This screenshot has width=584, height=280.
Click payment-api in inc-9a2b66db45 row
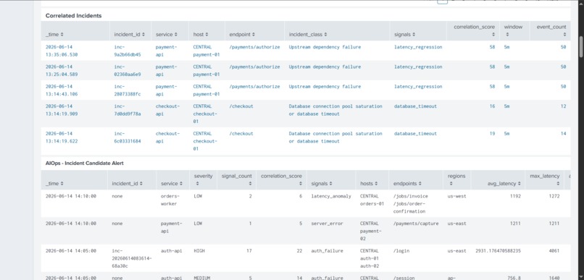(167, 51)
